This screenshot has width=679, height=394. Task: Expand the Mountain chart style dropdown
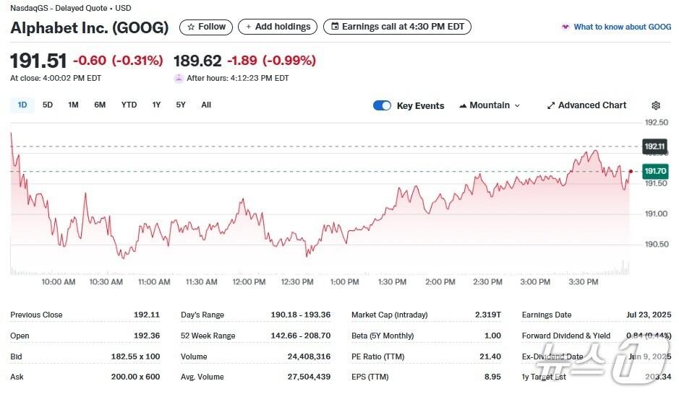(x=490, y=105)
